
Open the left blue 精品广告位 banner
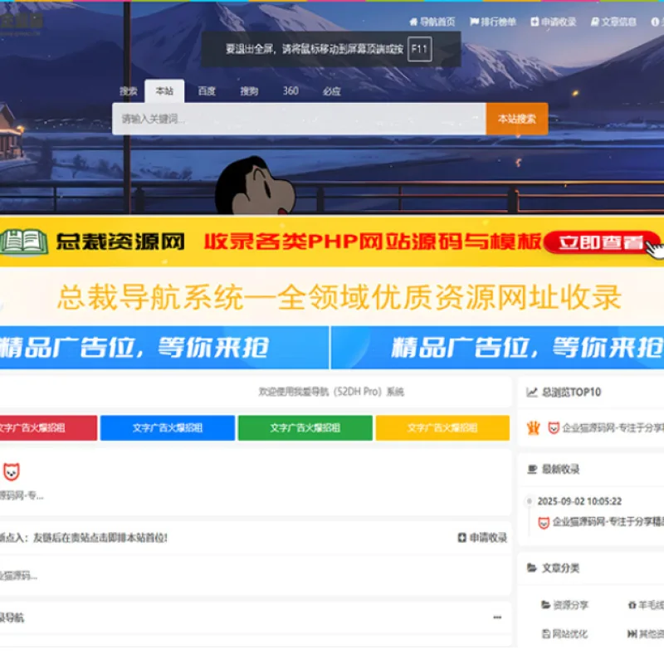(x=164, y=348)
